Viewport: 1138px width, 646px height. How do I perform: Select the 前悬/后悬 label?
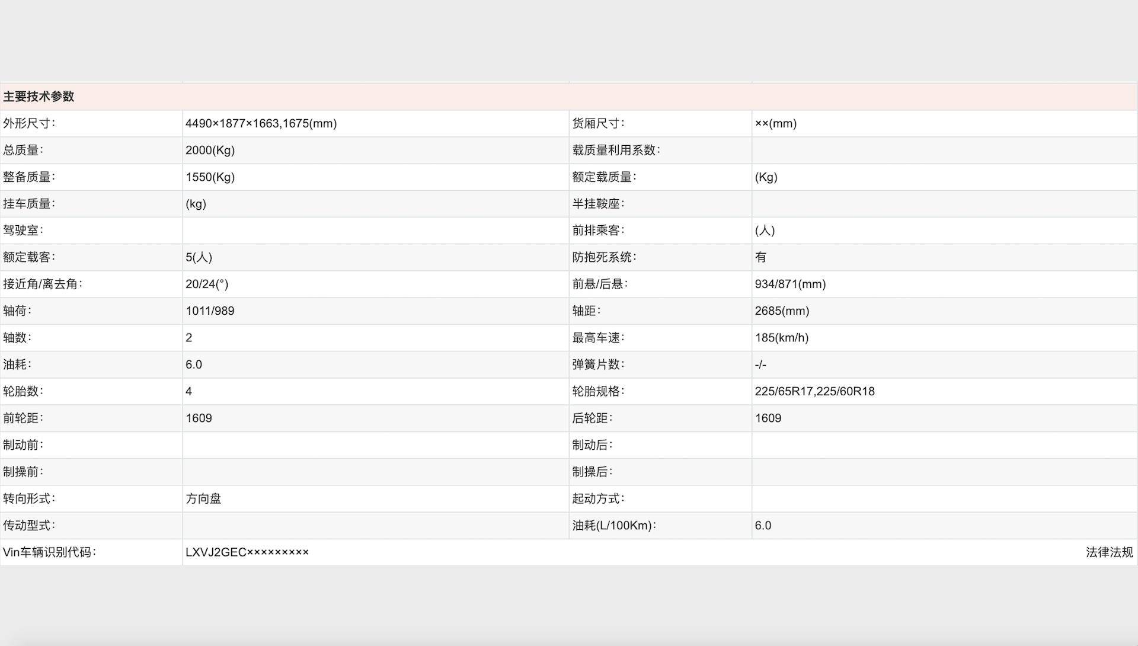(600, 284)
